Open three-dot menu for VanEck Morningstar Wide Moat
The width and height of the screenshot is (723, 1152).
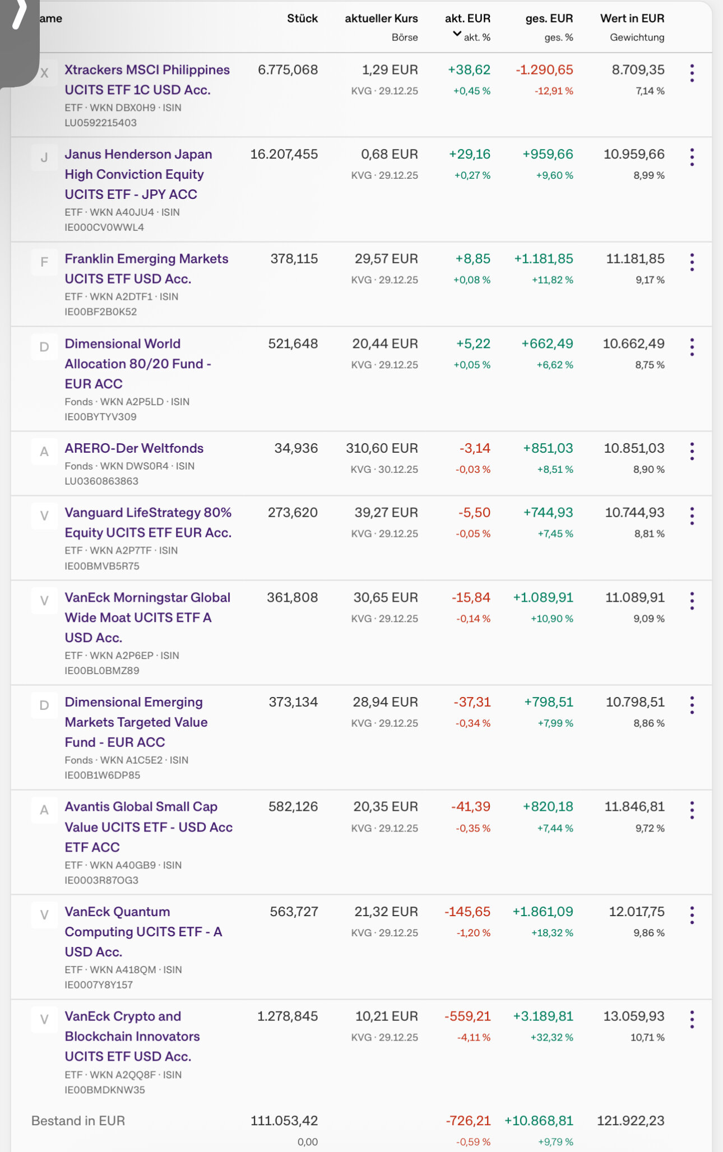click(x=692, y=601)
